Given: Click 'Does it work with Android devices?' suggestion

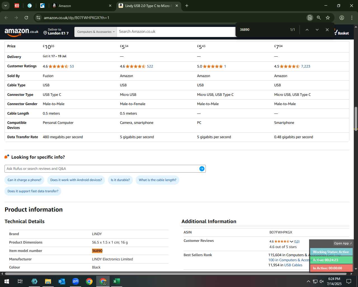Looking at the screenshot, I should [x=76, y=180].
